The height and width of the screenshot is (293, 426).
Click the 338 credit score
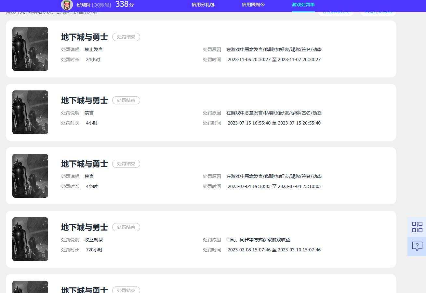coord(125,4)
